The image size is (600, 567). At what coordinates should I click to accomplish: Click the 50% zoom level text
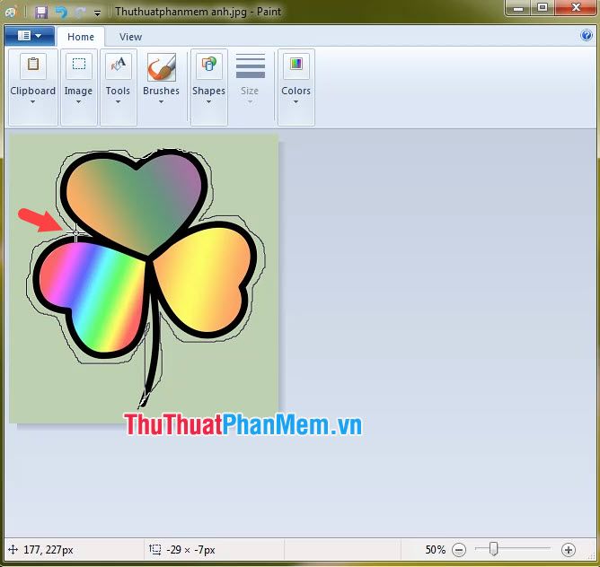coord(436,550)
